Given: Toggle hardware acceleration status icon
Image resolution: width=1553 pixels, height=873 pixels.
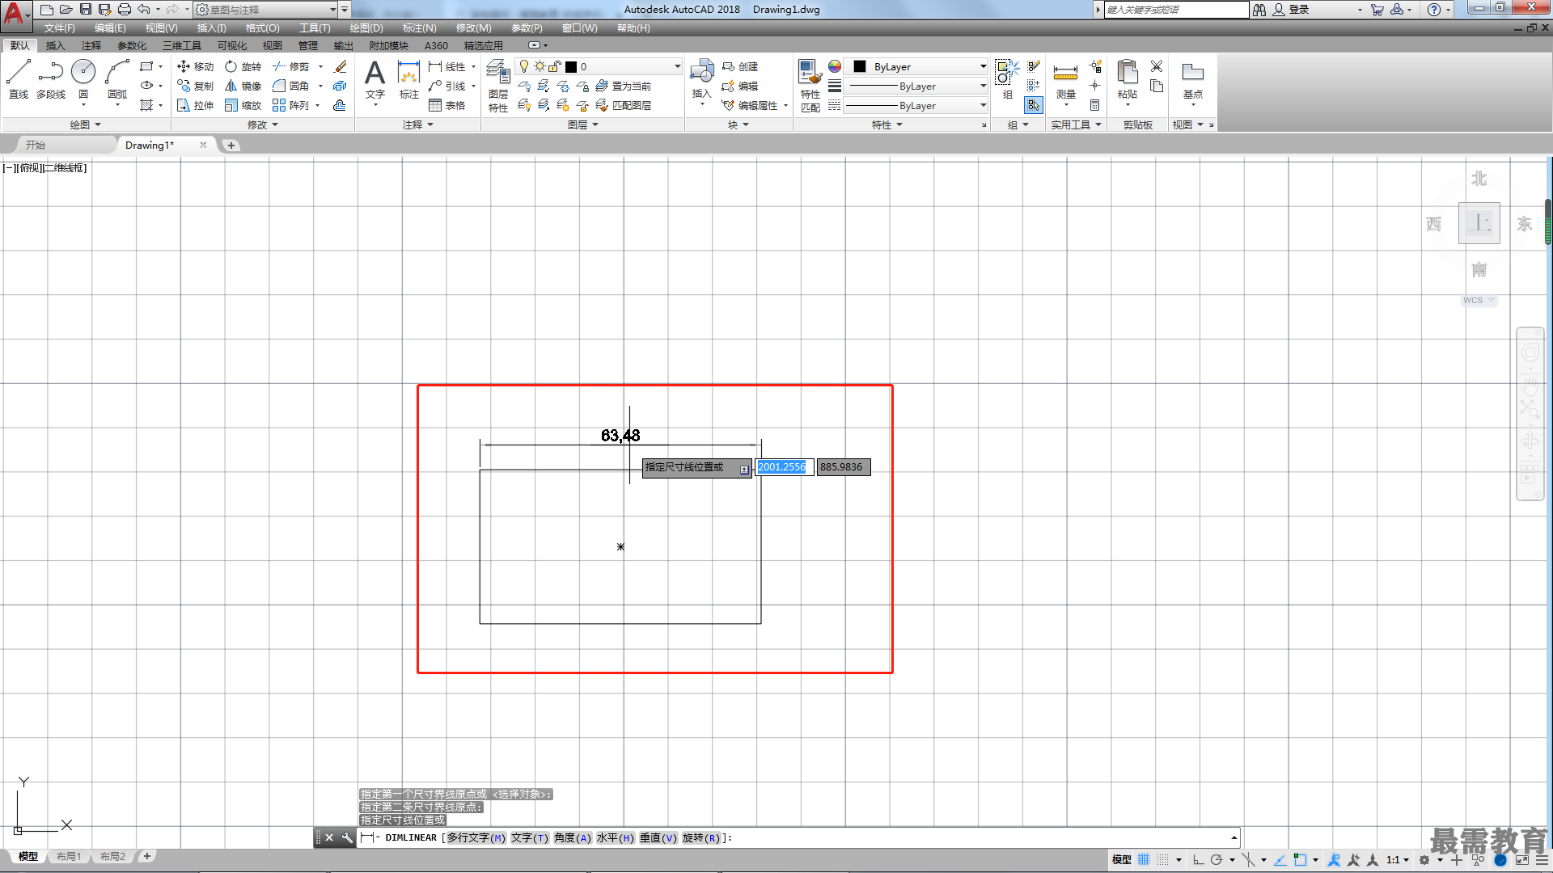Looking at the screenshot, I should tap(1500, 859).
